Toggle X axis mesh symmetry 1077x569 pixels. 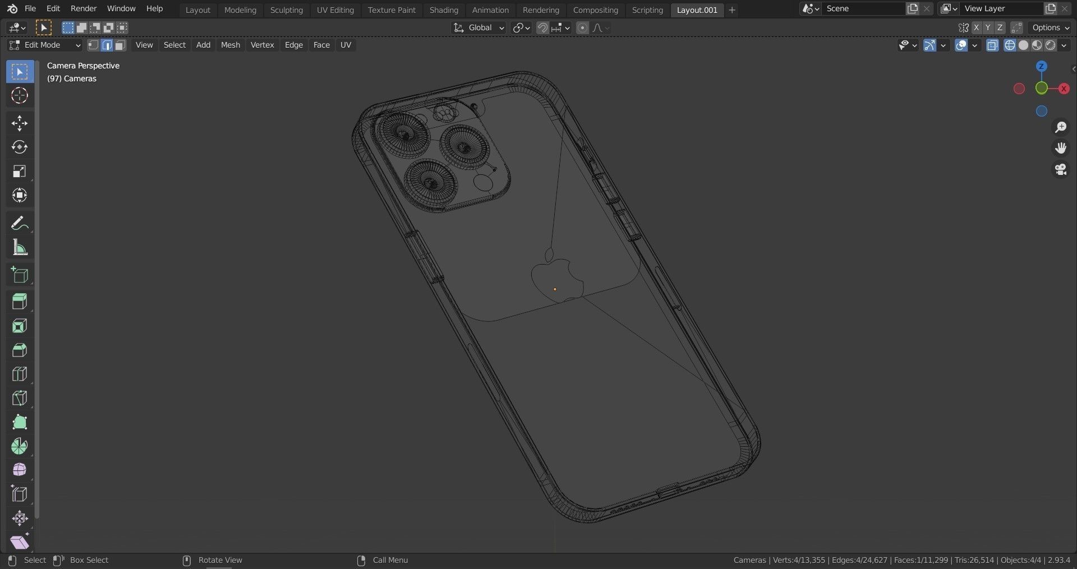point(977,27)
